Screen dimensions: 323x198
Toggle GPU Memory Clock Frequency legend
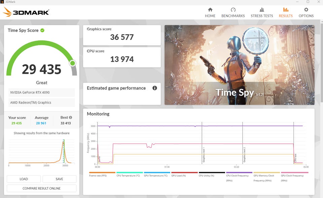266,177
